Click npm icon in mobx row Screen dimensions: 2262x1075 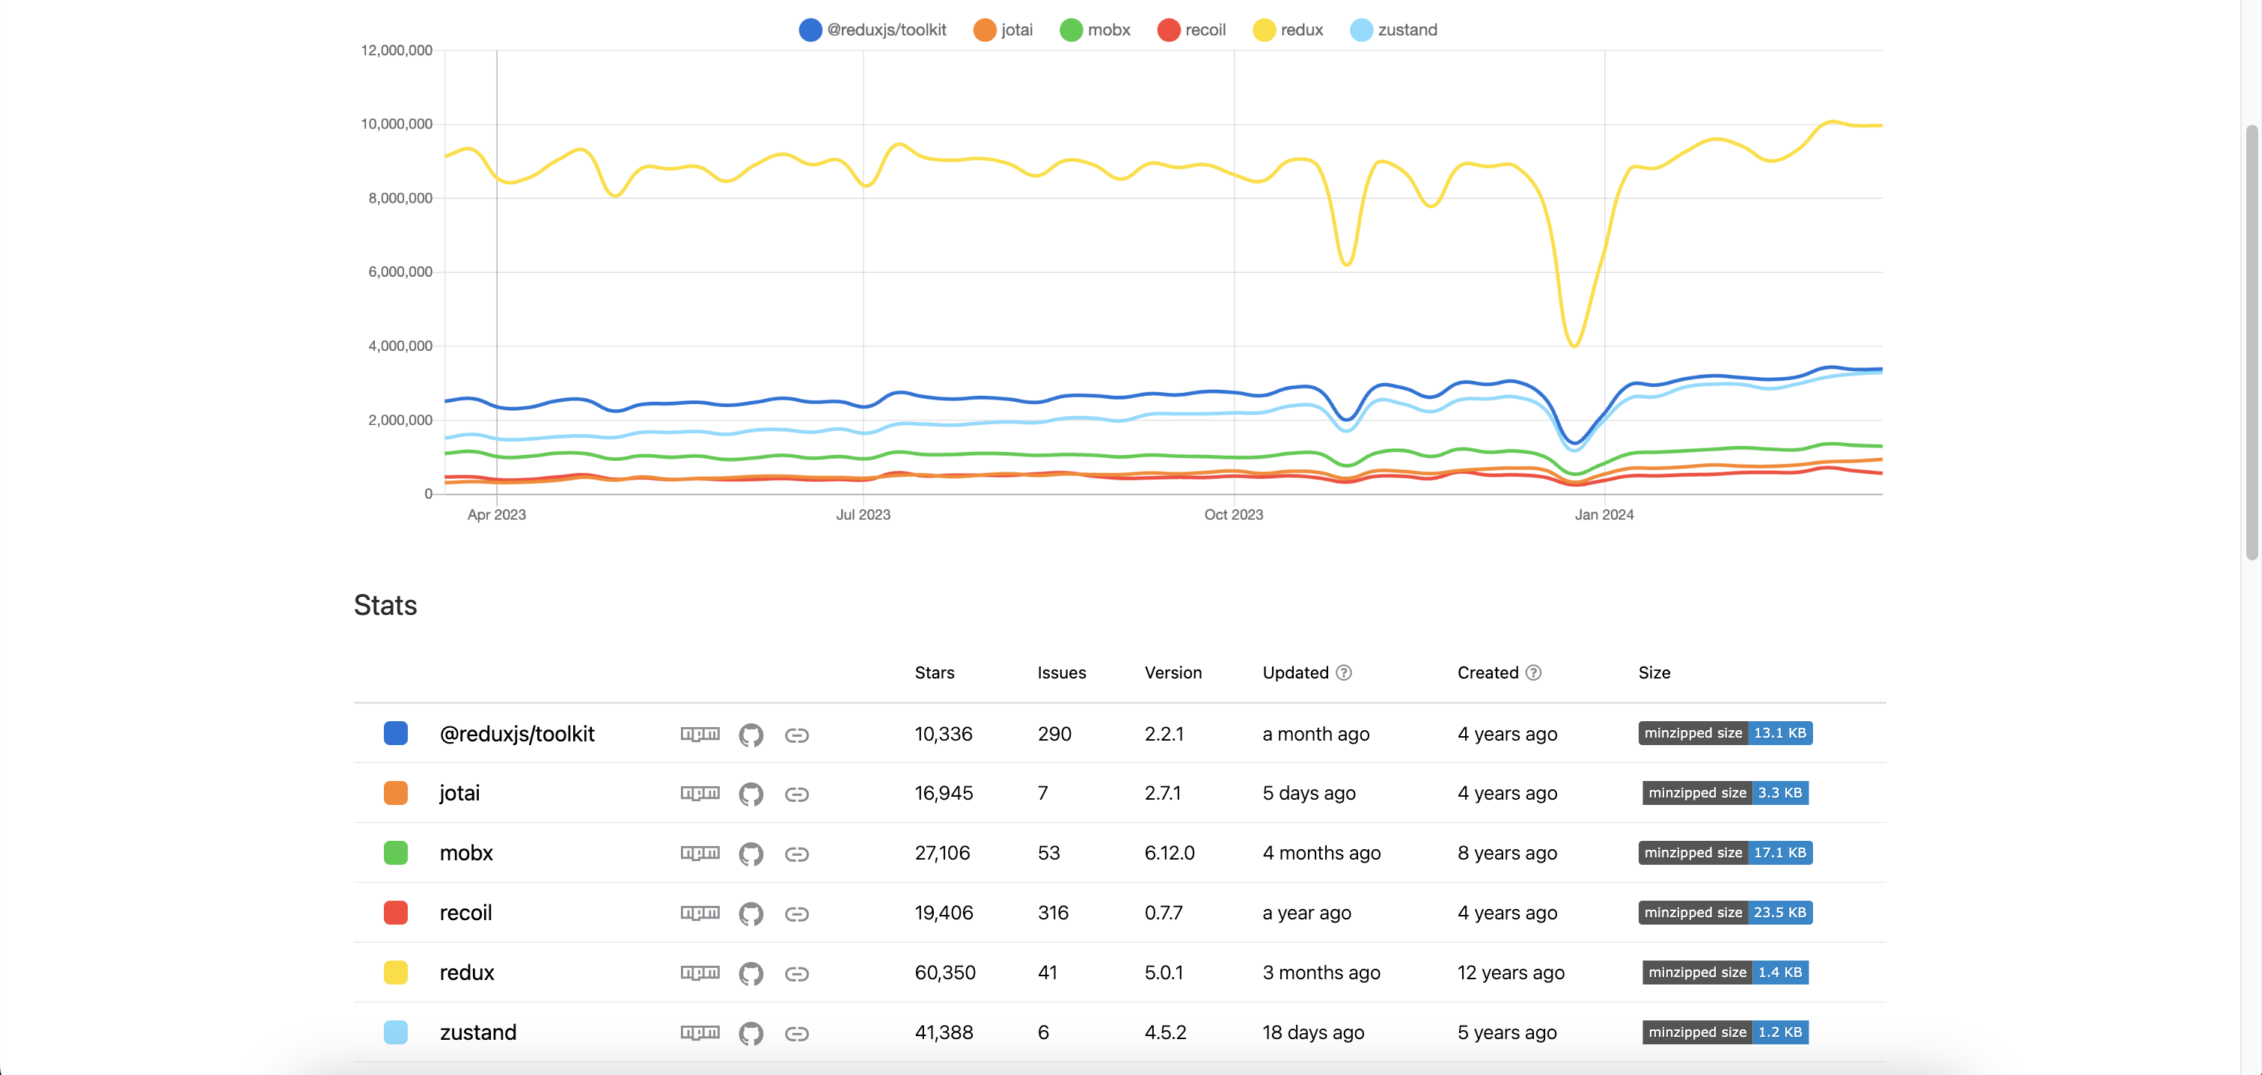pyautogui.click(x=700, y=853)
